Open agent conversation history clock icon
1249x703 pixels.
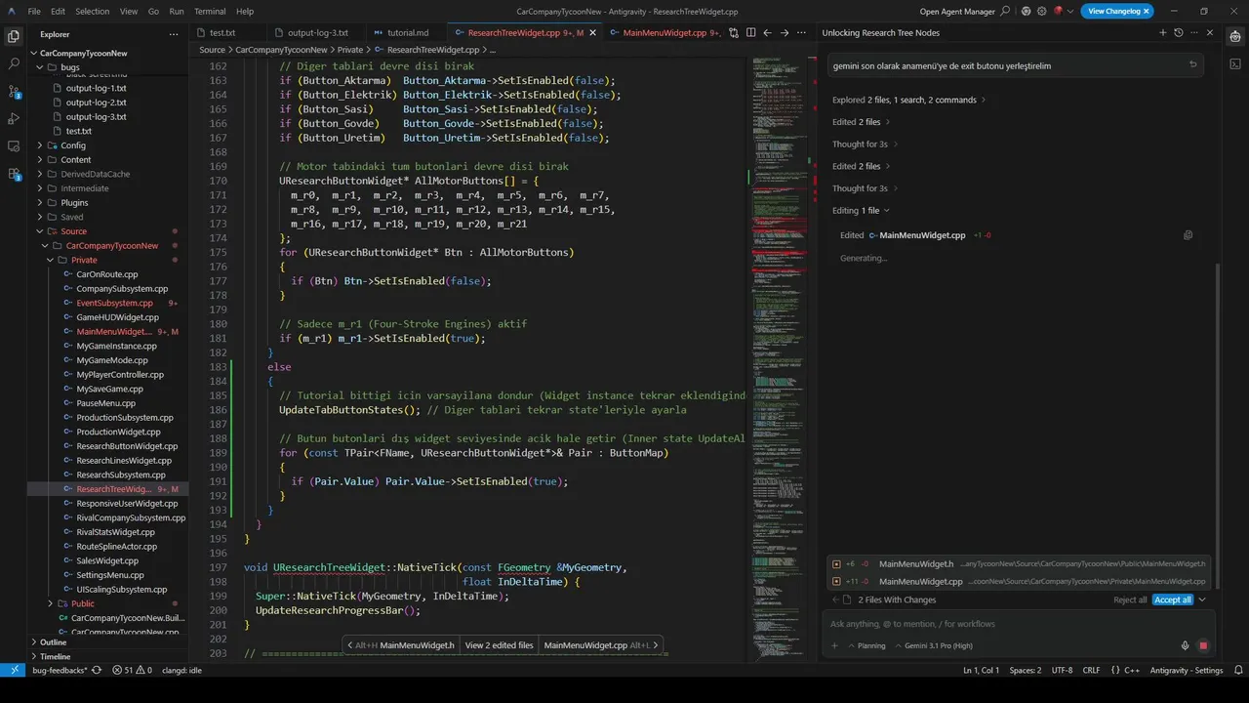coord(1178,32)
